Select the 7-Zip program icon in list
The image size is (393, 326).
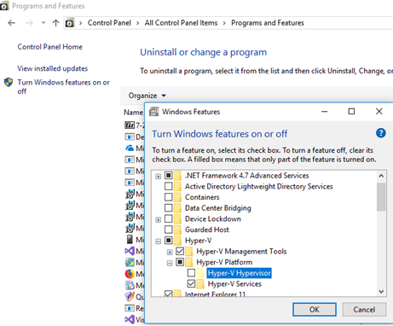[x=130, y=125]
